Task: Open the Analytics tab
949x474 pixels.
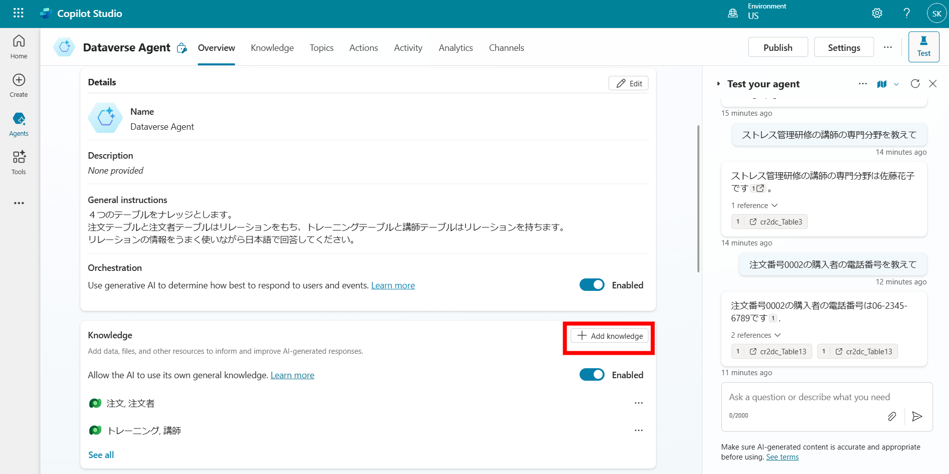Action: point(455,47)
